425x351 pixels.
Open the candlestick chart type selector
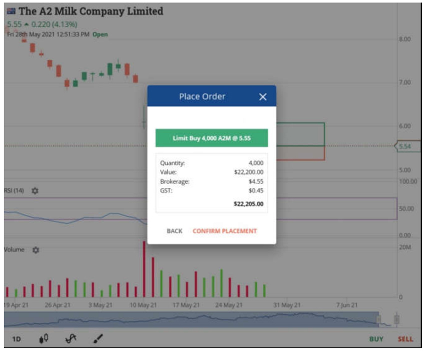pos(44,338)
